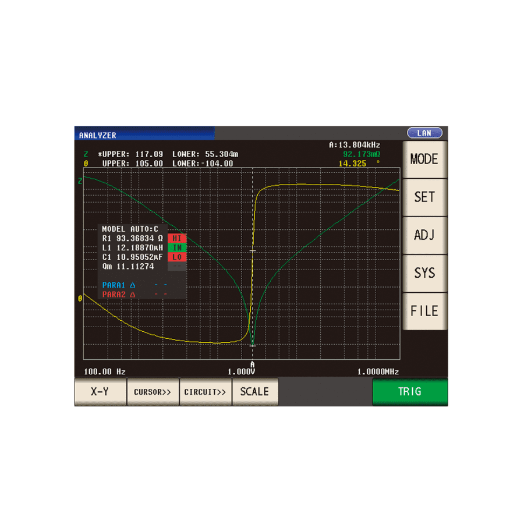Switch to X-Y display
Viewport: 524px width, 524px height.
pyautogui.click(x=100, y=392)
